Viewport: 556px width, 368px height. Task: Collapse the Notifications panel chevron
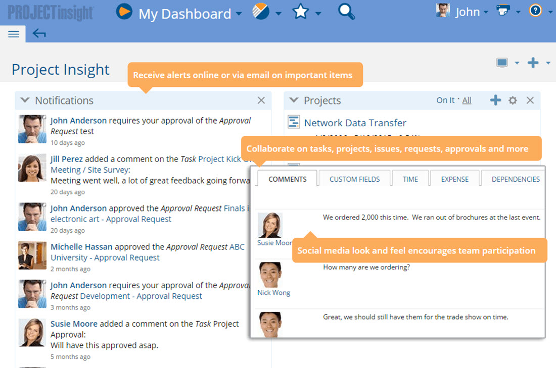click(25, 100)
